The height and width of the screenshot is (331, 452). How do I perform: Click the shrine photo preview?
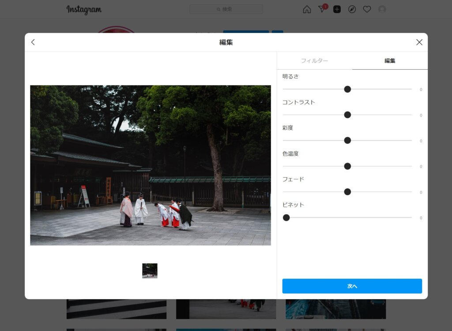151,165
